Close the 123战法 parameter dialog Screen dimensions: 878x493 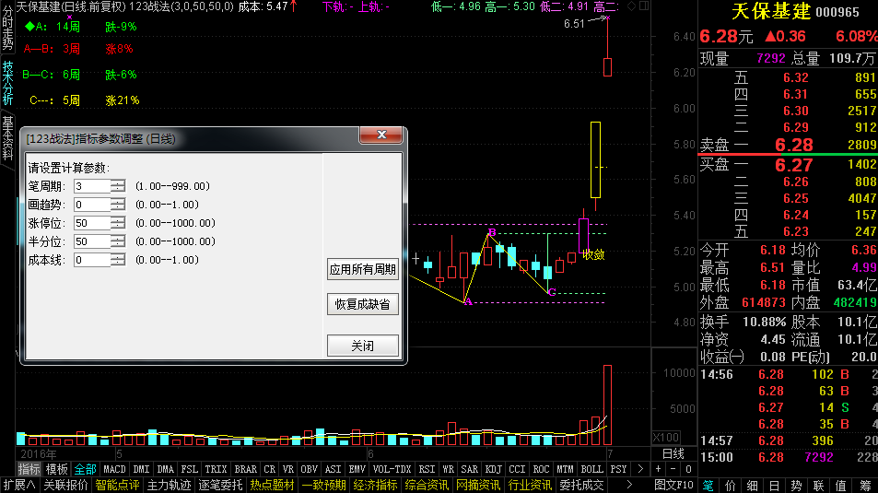tap(381, 135)
